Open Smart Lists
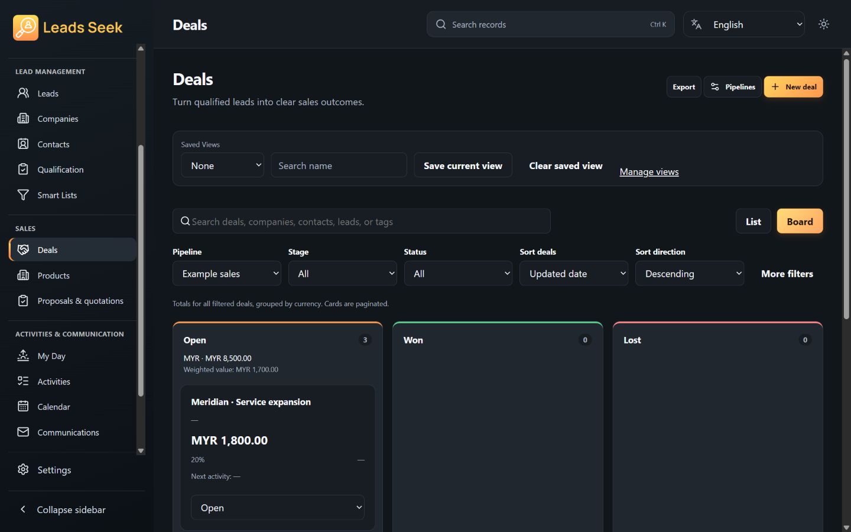The image size is (851, 532). [72, 195]
